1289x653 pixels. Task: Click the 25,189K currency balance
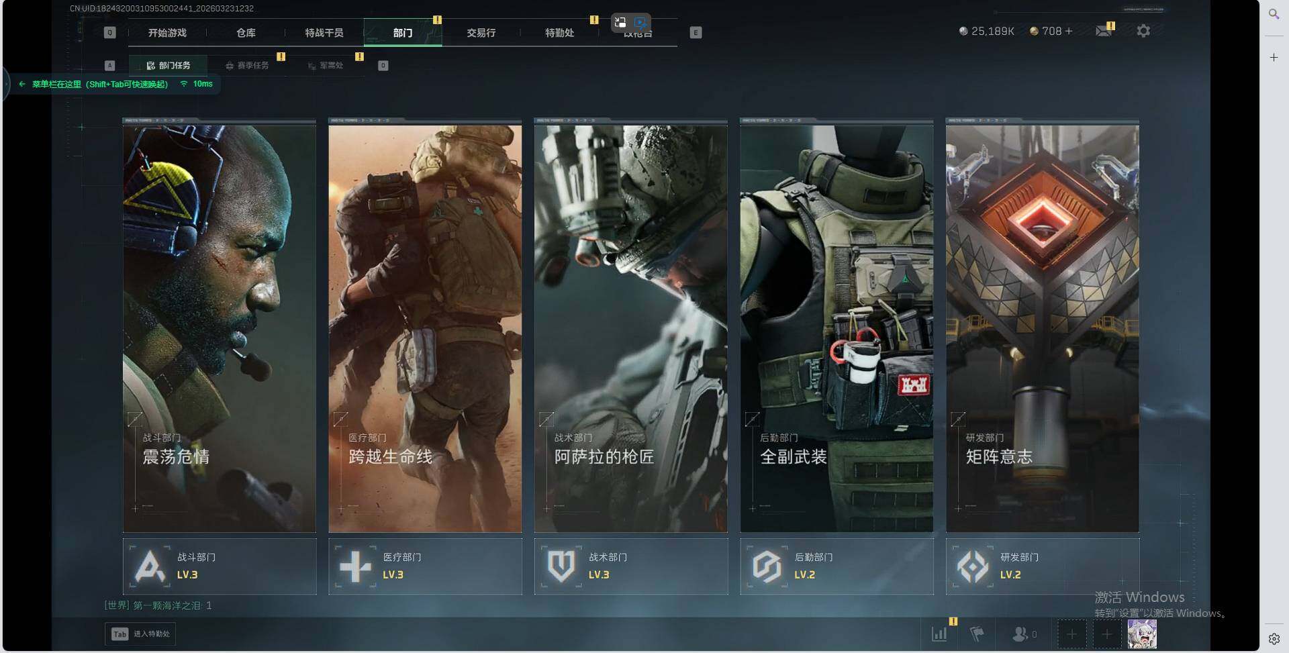[993, 32]
